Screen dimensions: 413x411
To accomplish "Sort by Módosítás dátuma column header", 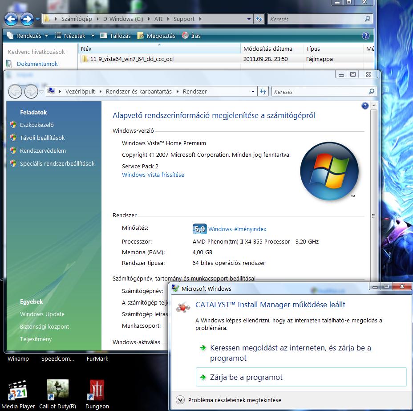I will click(272, 49).
